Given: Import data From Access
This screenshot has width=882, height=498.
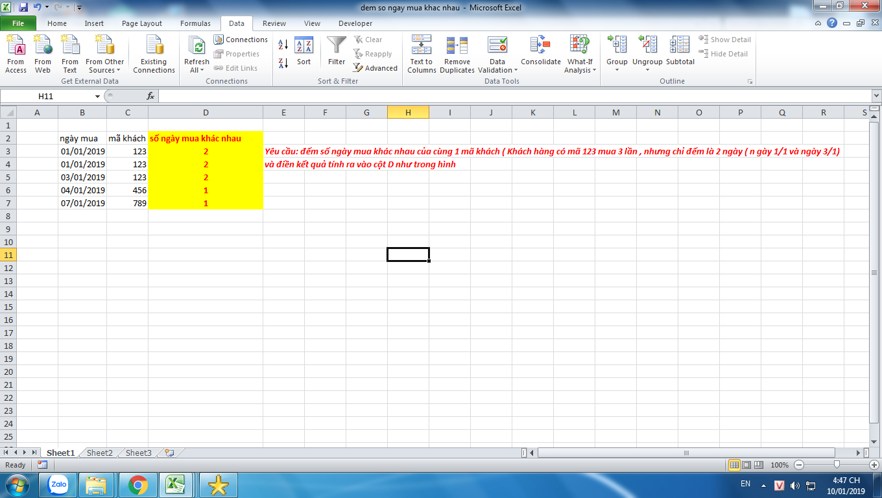Looking at the screenshot, I should (16, 54).
